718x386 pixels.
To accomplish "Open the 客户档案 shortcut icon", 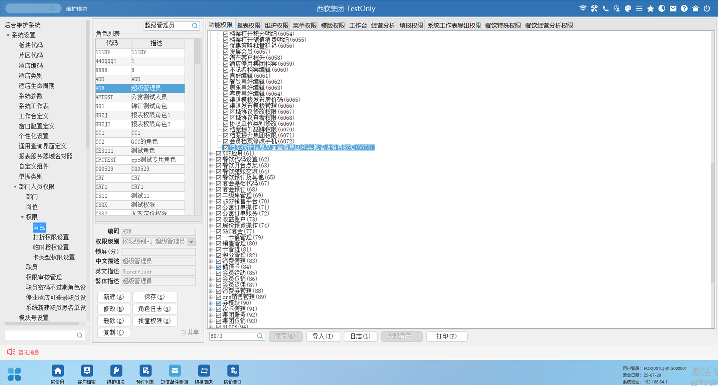I will [x=87, y=371].
